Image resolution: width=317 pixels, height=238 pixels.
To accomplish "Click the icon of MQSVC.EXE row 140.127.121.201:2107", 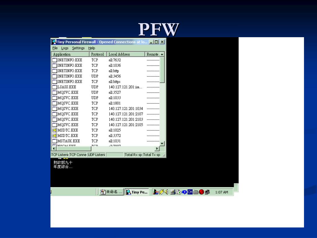I will coord(54,114).
